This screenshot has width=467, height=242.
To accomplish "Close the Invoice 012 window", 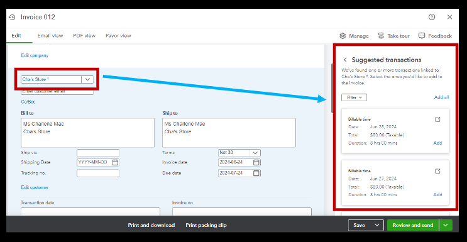I will coord(450,17).
